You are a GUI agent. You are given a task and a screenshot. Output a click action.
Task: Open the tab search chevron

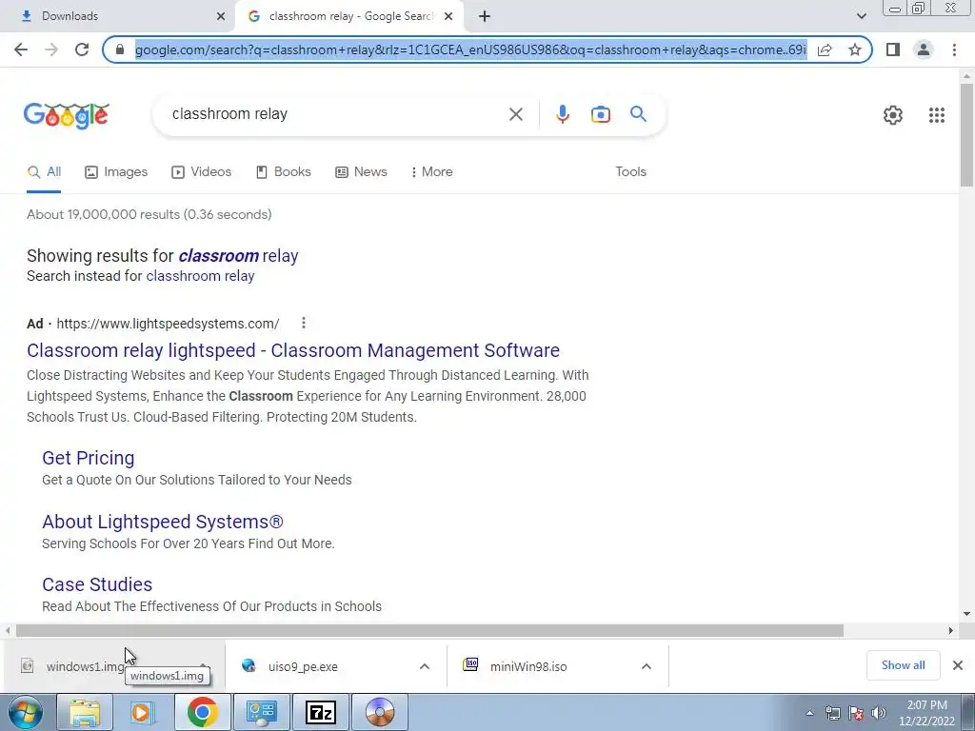pyautogui.click(x=861, y=16)
